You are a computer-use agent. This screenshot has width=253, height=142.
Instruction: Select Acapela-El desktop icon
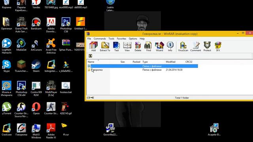point(214,130)
